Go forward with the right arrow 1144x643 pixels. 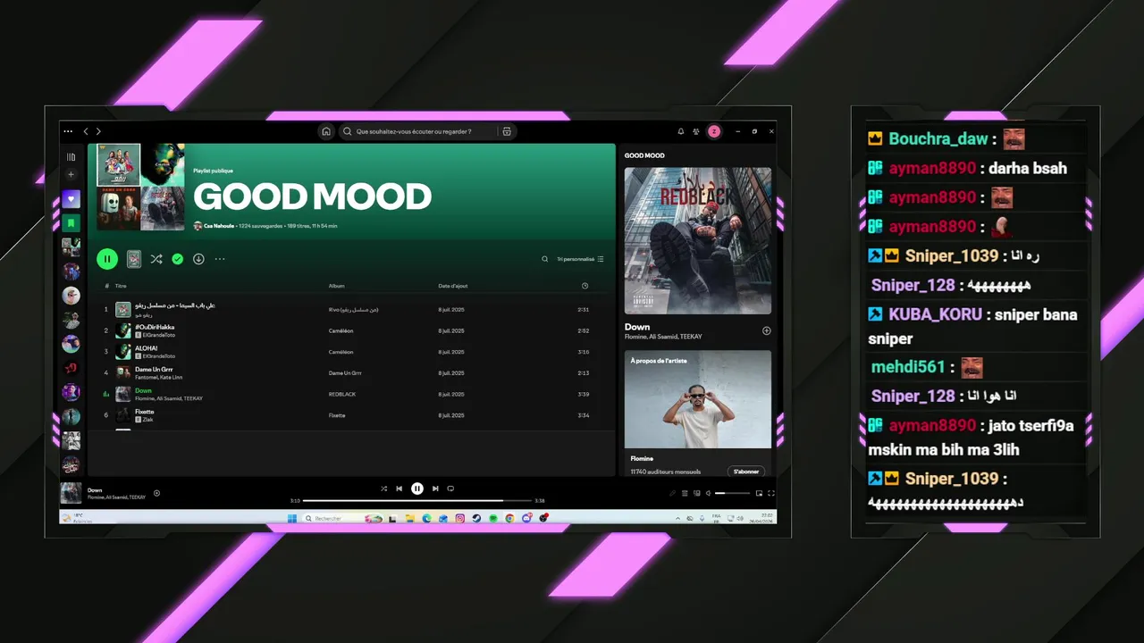98,131
